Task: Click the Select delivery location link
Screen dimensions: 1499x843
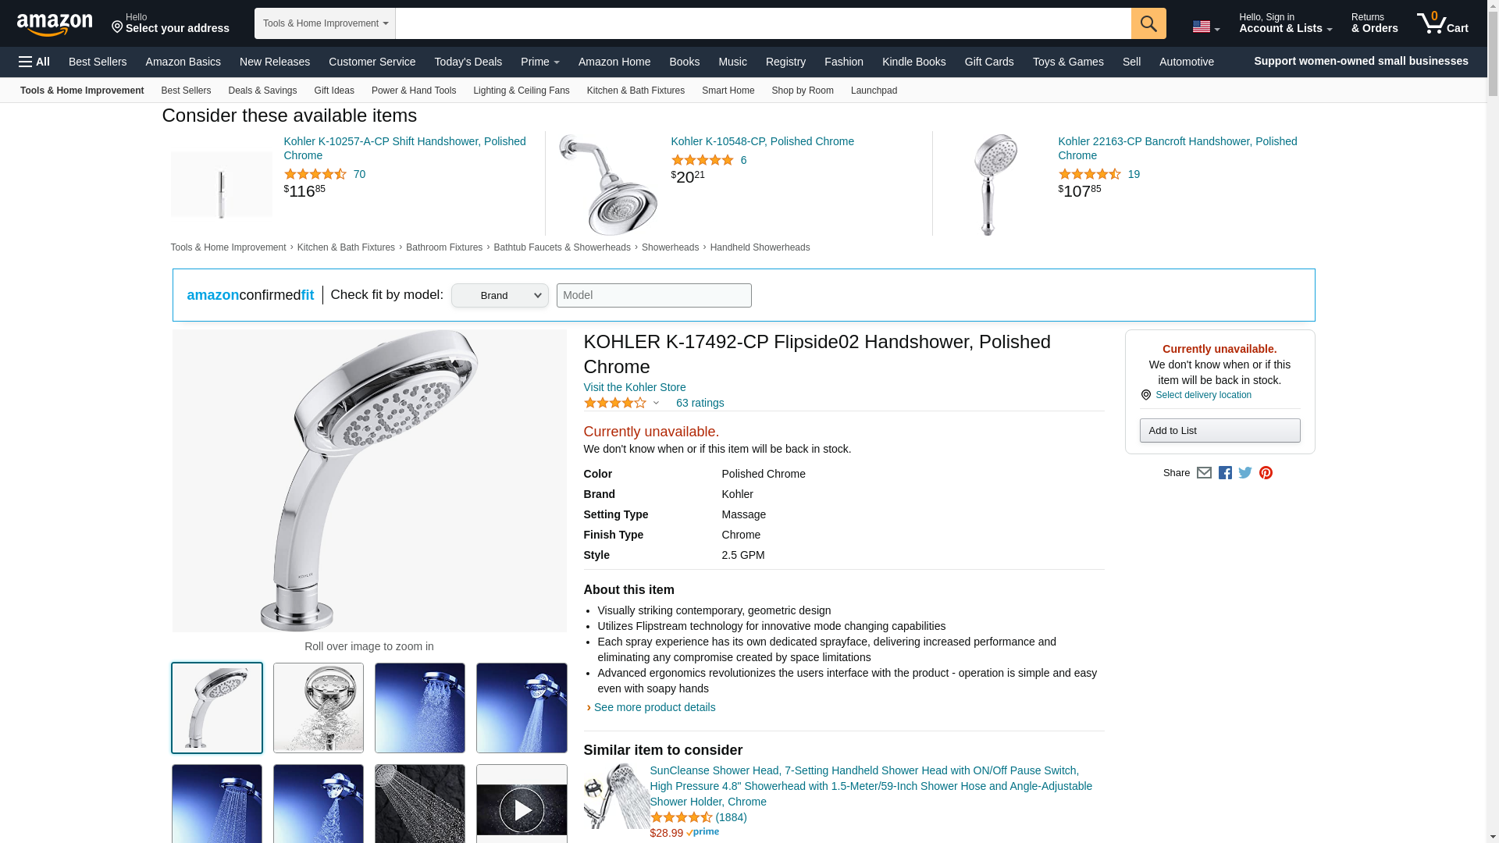Action: [1203, 395]
